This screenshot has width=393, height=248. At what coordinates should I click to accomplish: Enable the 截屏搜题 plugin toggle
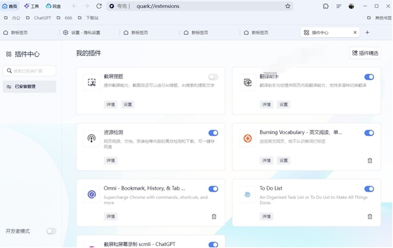[214, 77]
